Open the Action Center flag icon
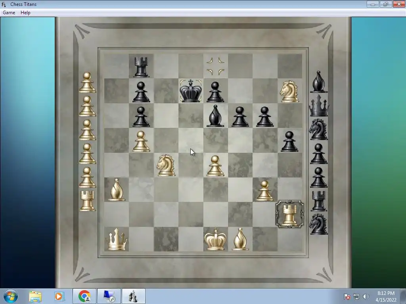406x304 pixels. coord(347,296)
